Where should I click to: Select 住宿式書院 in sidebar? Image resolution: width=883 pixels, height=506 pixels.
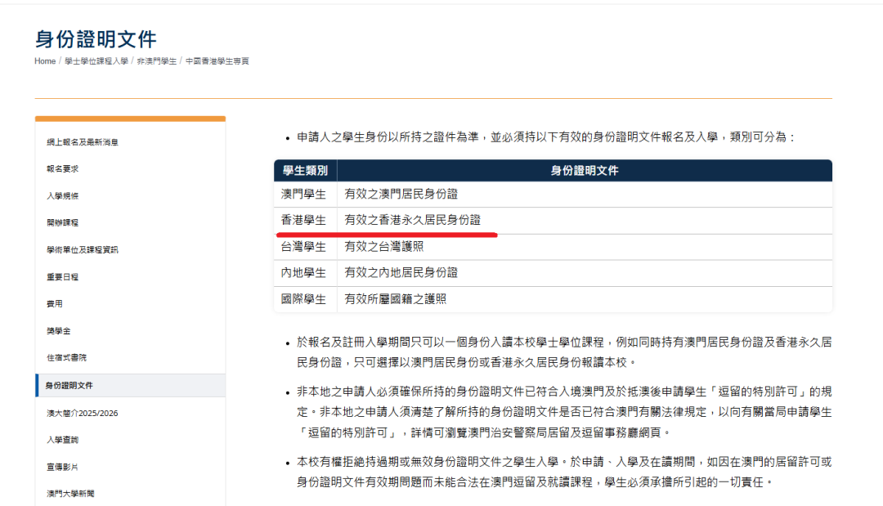click(66, 357)
